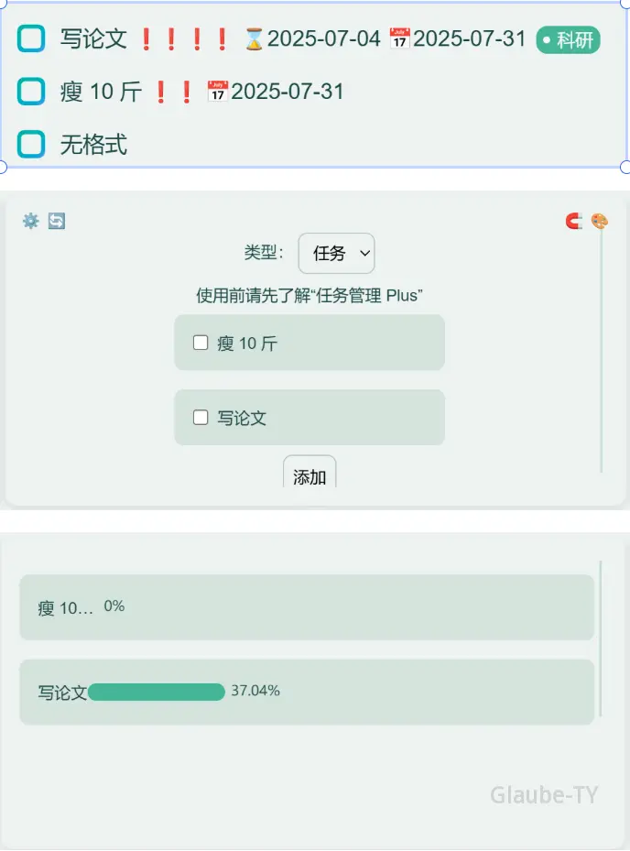Tick 写论文 checkbox in widget panel
630x851 pixels.
[x=201, y=418]
